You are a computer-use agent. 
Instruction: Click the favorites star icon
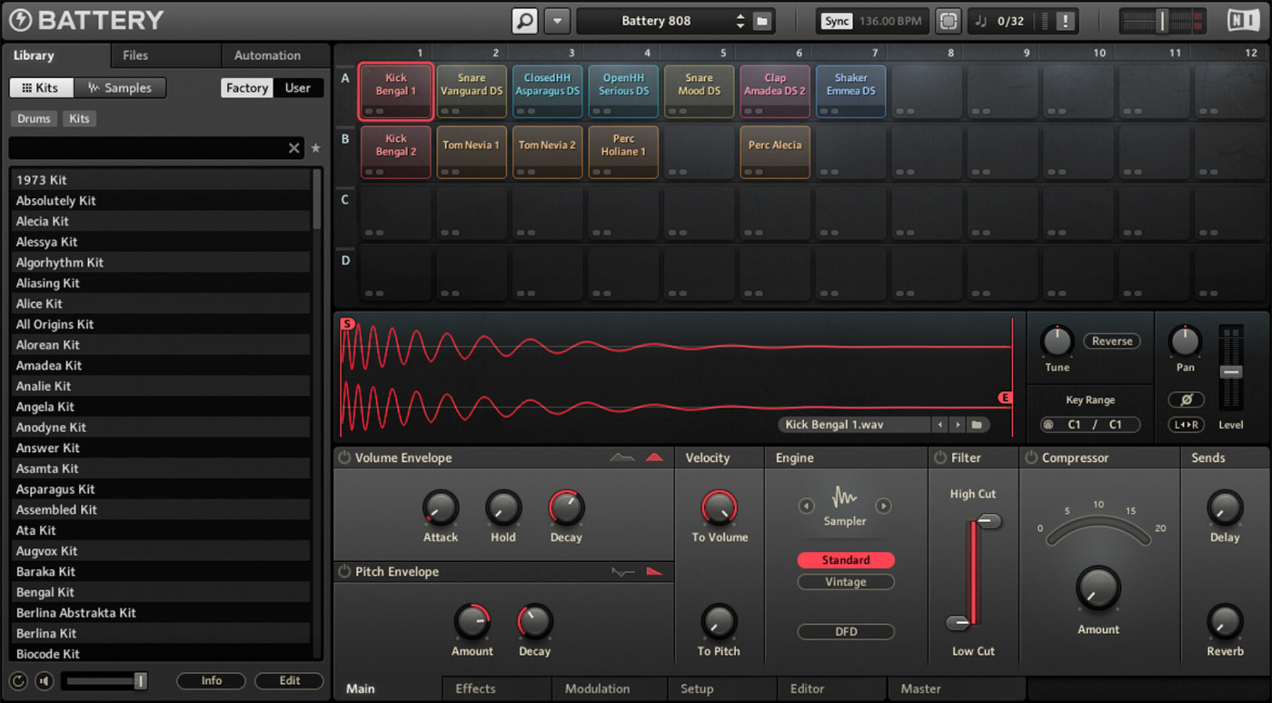point(316,148)
